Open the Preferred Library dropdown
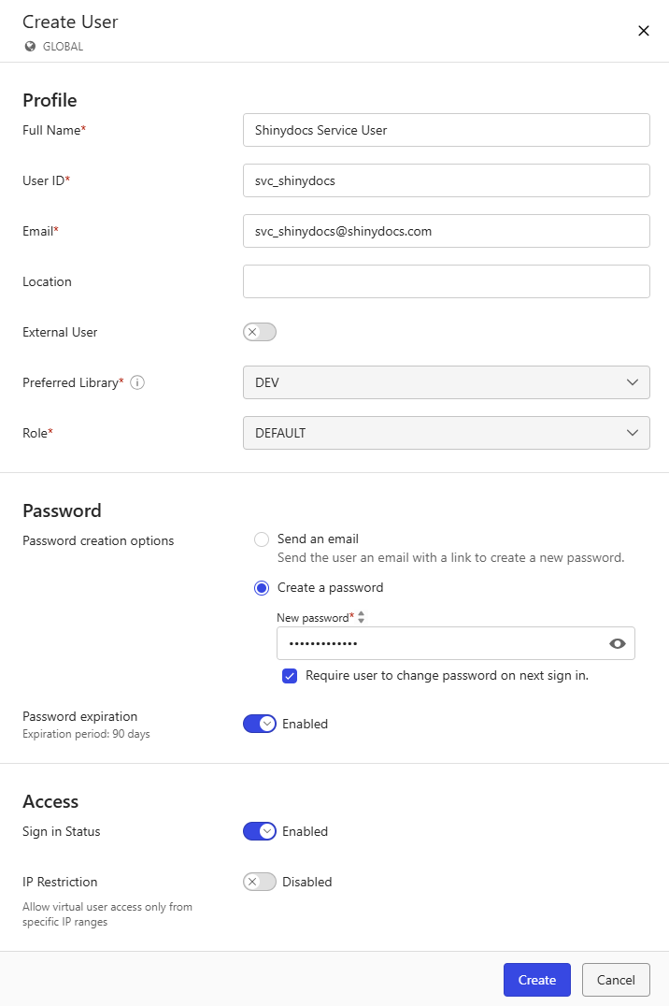669x1006 pixels. pos(446,382)
